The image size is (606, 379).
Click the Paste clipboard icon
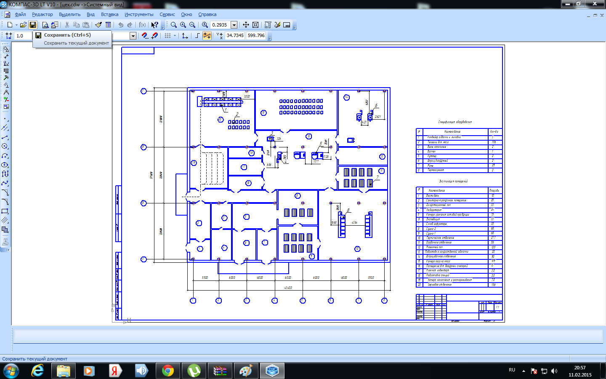tap(86, 25)
